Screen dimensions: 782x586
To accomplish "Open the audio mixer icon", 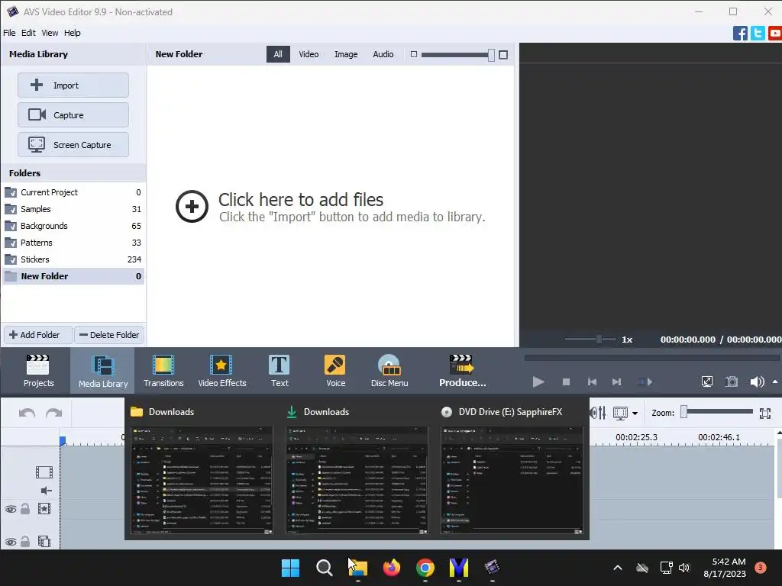I will [x=597, y=413].
